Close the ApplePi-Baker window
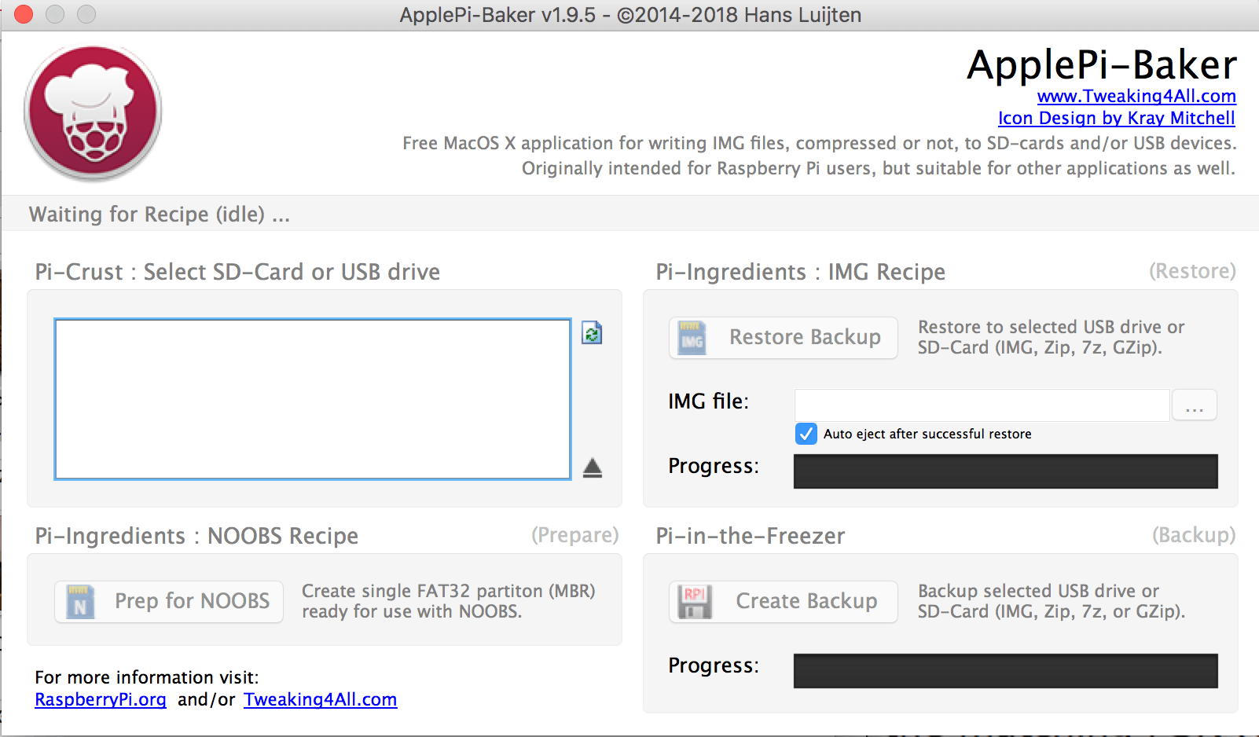 coord(24,14)
